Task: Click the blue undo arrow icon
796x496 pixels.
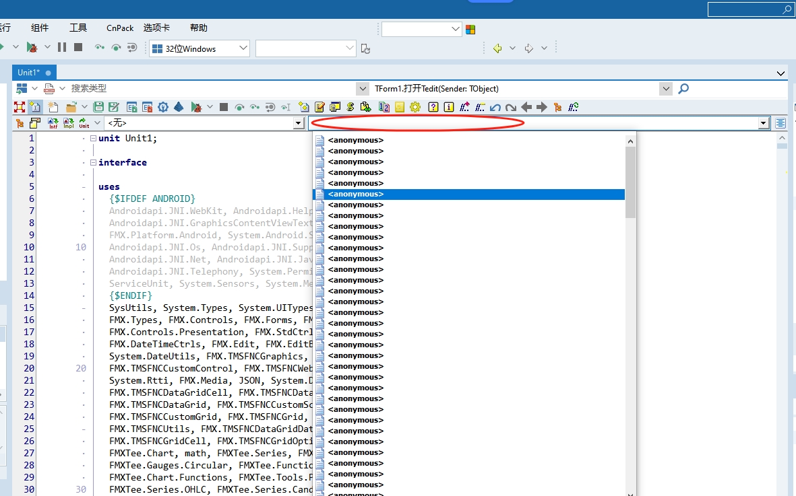Action: (x=495, y=107)
